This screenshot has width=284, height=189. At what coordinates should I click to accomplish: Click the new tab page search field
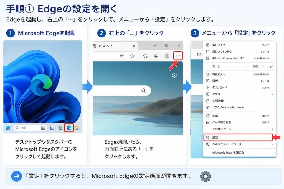122,90
